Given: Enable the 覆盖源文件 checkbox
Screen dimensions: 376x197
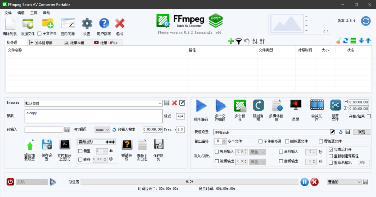Looking at the screenshot, I should coord(321,141).
